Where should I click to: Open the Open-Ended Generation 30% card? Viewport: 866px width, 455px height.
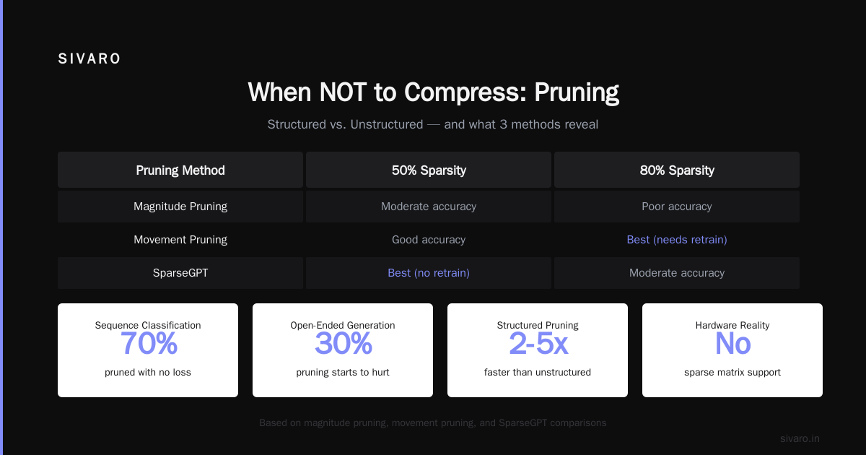(x=343, y=350)
